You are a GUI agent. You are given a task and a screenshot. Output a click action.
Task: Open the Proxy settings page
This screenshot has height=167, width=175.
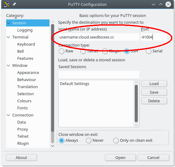[x=23, y=129]
